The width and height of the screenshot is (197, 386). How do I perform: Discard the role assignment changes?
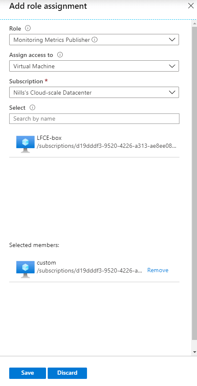click(x=67, y=373)
